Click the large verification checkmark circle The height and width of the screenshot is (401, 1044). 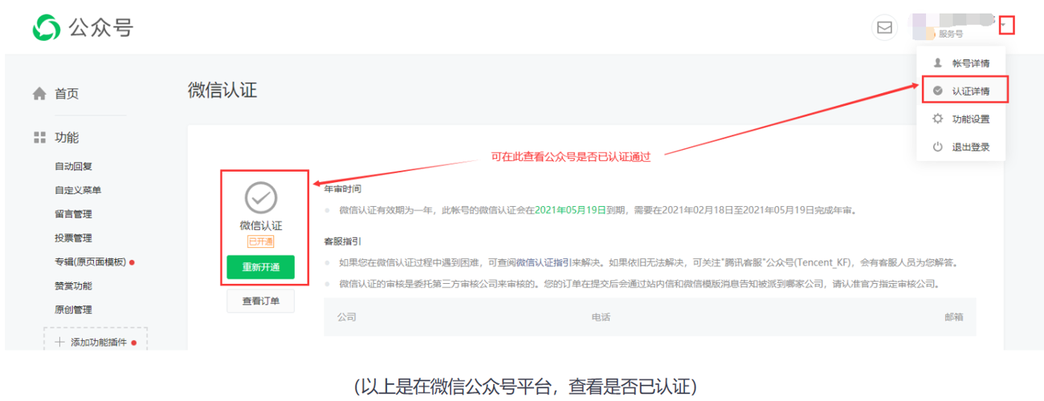click(x=260, y=197)
